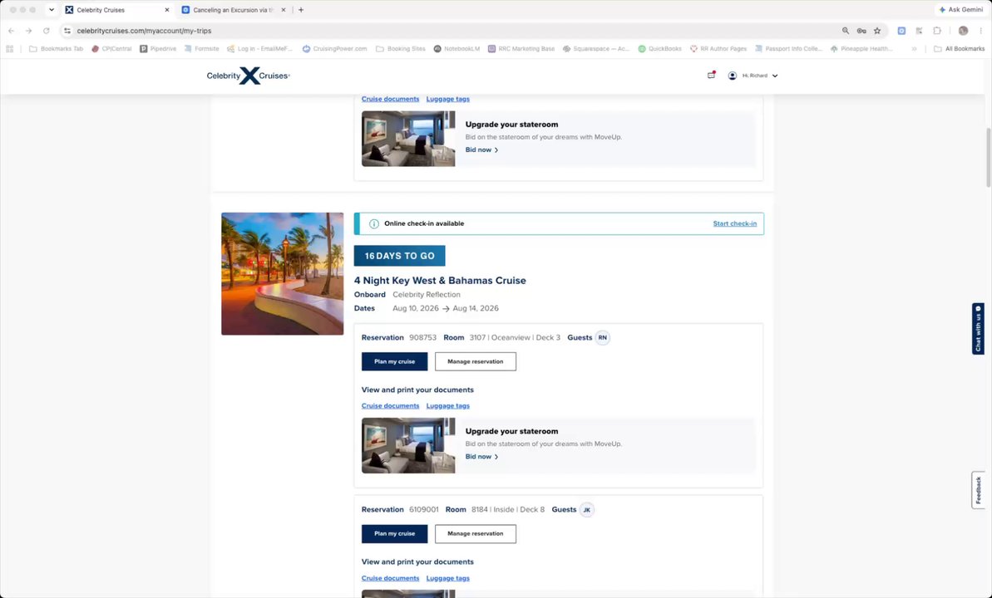
Task: Open the Booking Sites bookmark folder
Action: [401, 49]
